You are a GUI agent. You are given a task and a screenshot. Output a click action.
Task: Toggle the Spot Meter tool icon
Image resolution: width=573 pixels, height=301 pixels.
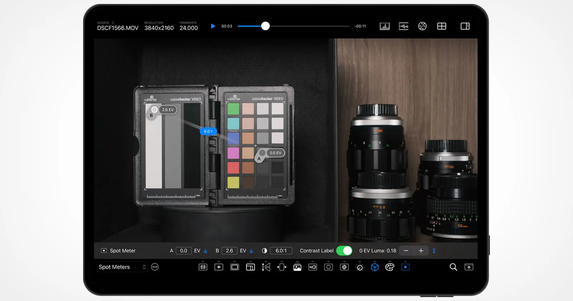(x=104, y=251)
